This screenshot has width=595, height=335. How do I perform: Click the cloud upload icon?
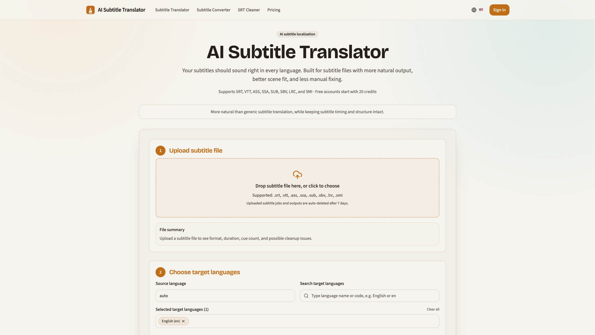point(297,175)
